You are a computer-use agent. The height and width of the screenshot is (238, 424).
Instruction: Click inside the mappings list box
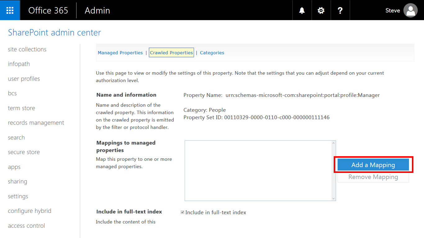pyautogui.click(x=258, y=170)
